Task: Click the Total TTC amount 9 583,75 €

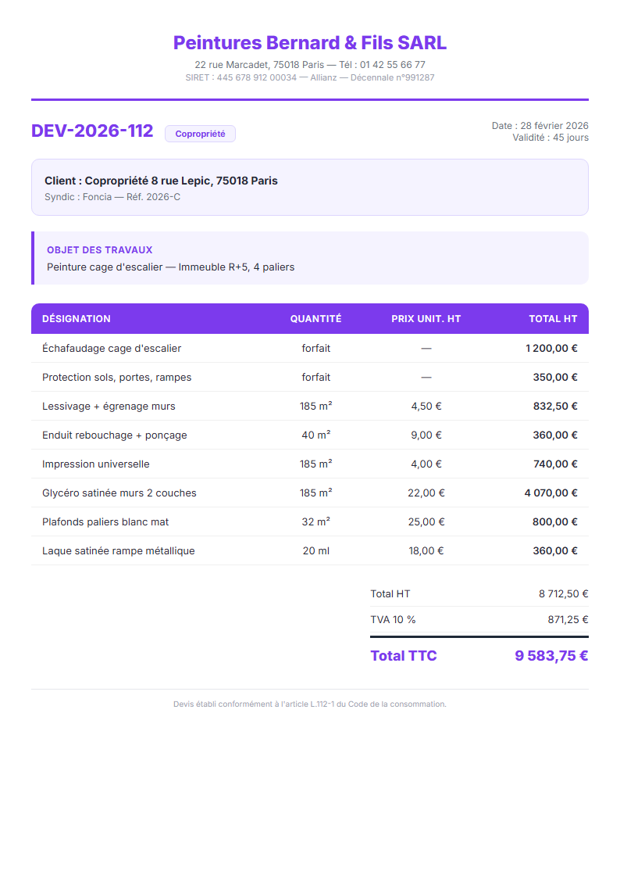Action: click(551, 656)
